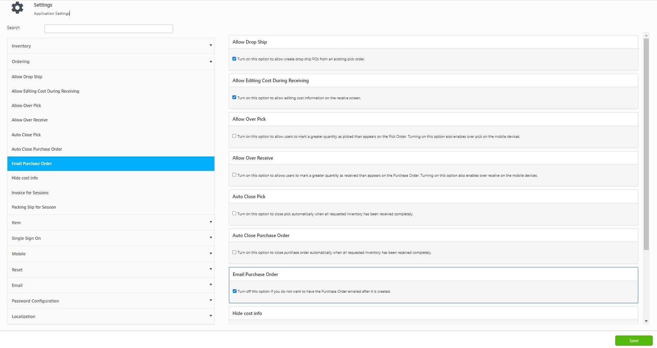This screenshot has height=348, width=657.
Task: Toggle the Email Purchase Order checkbox
Action: coord(235,291)
